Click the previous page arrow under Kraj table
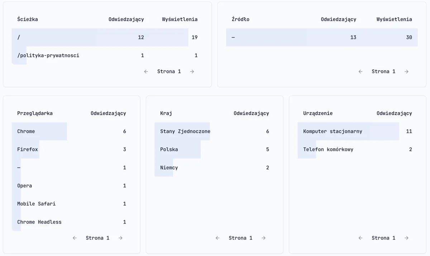This screenshot has height=256, width=430. point(218,238)
